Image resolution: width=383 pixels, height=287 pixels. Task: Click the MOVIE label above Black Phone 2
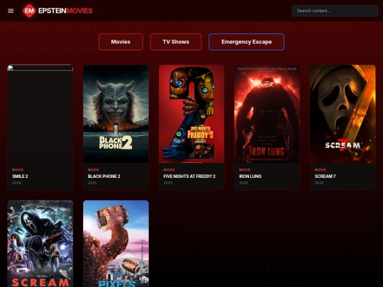coord(94,170)
